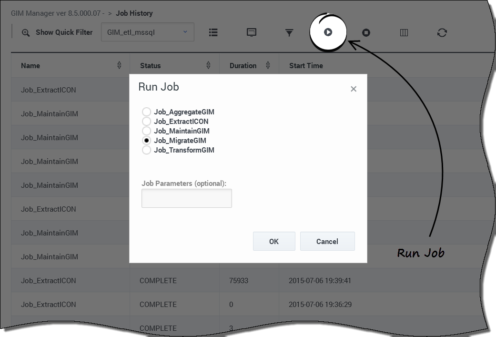Select the Job_ExtractICON radio option
This screenshot has width=496, height=337.
pos(147,122)
